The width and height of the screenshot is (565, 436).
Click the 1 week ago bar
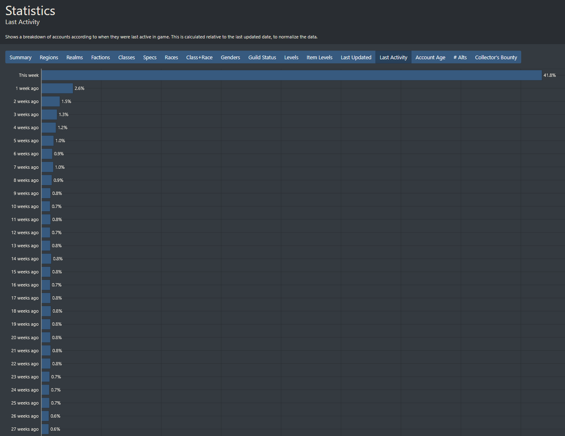[x=57, y=88]
